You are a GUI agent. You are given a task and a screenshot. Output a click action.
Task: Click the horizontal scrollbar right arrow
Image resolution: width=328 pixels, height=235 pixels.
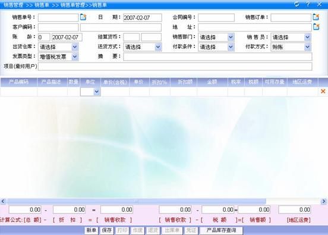[x=324, y=201]
